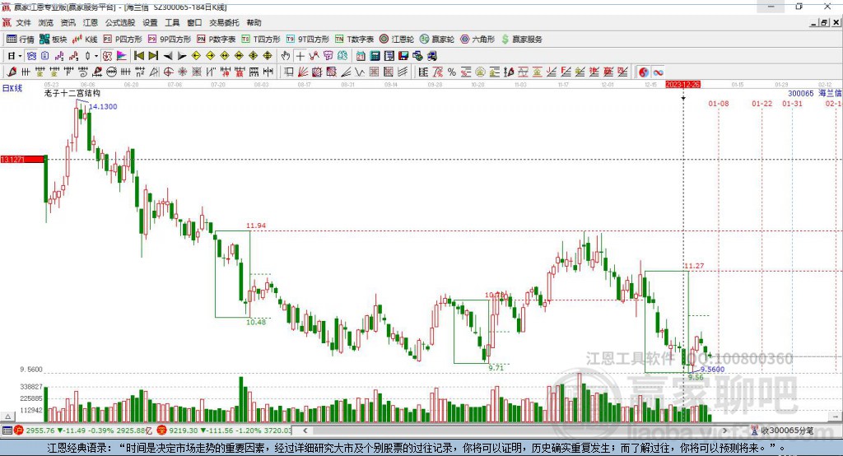
Task: Click the yellow diamond left-arrow icon
Action: tap(196, 56)
